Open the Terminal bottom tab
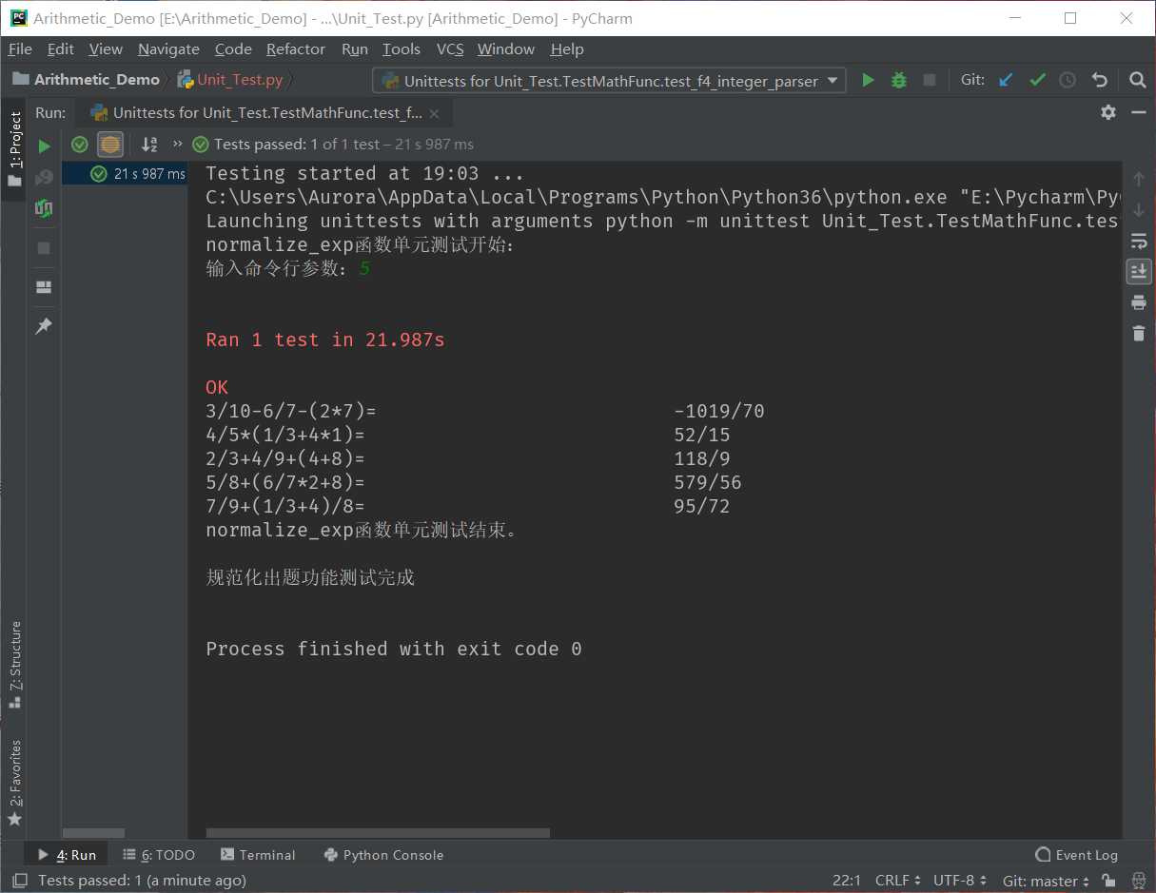This screenshot has width=1156, height=893. click(x=258, y=855)
